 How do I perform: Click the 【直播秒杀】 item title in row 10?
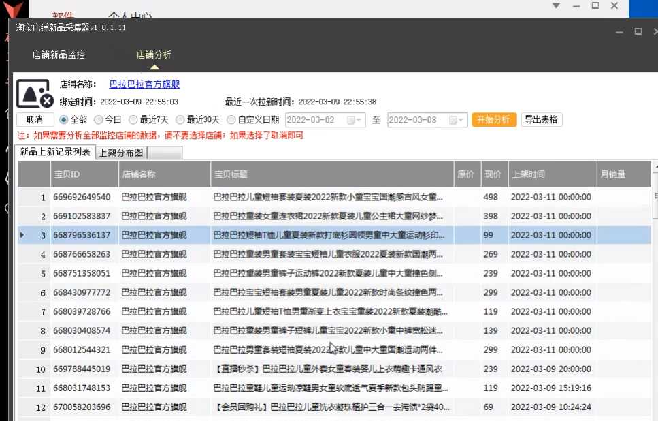point(328,369)
